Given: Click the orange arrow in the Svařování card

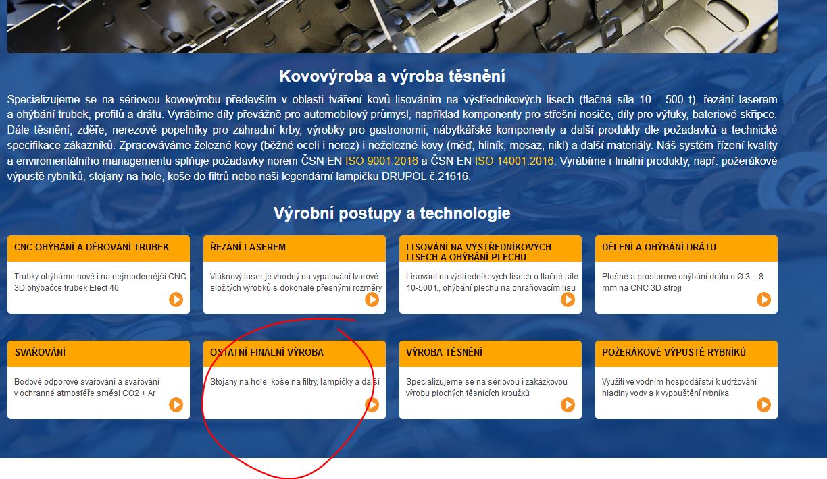Looking at the screenshot, I should click(x=176, y=405).
